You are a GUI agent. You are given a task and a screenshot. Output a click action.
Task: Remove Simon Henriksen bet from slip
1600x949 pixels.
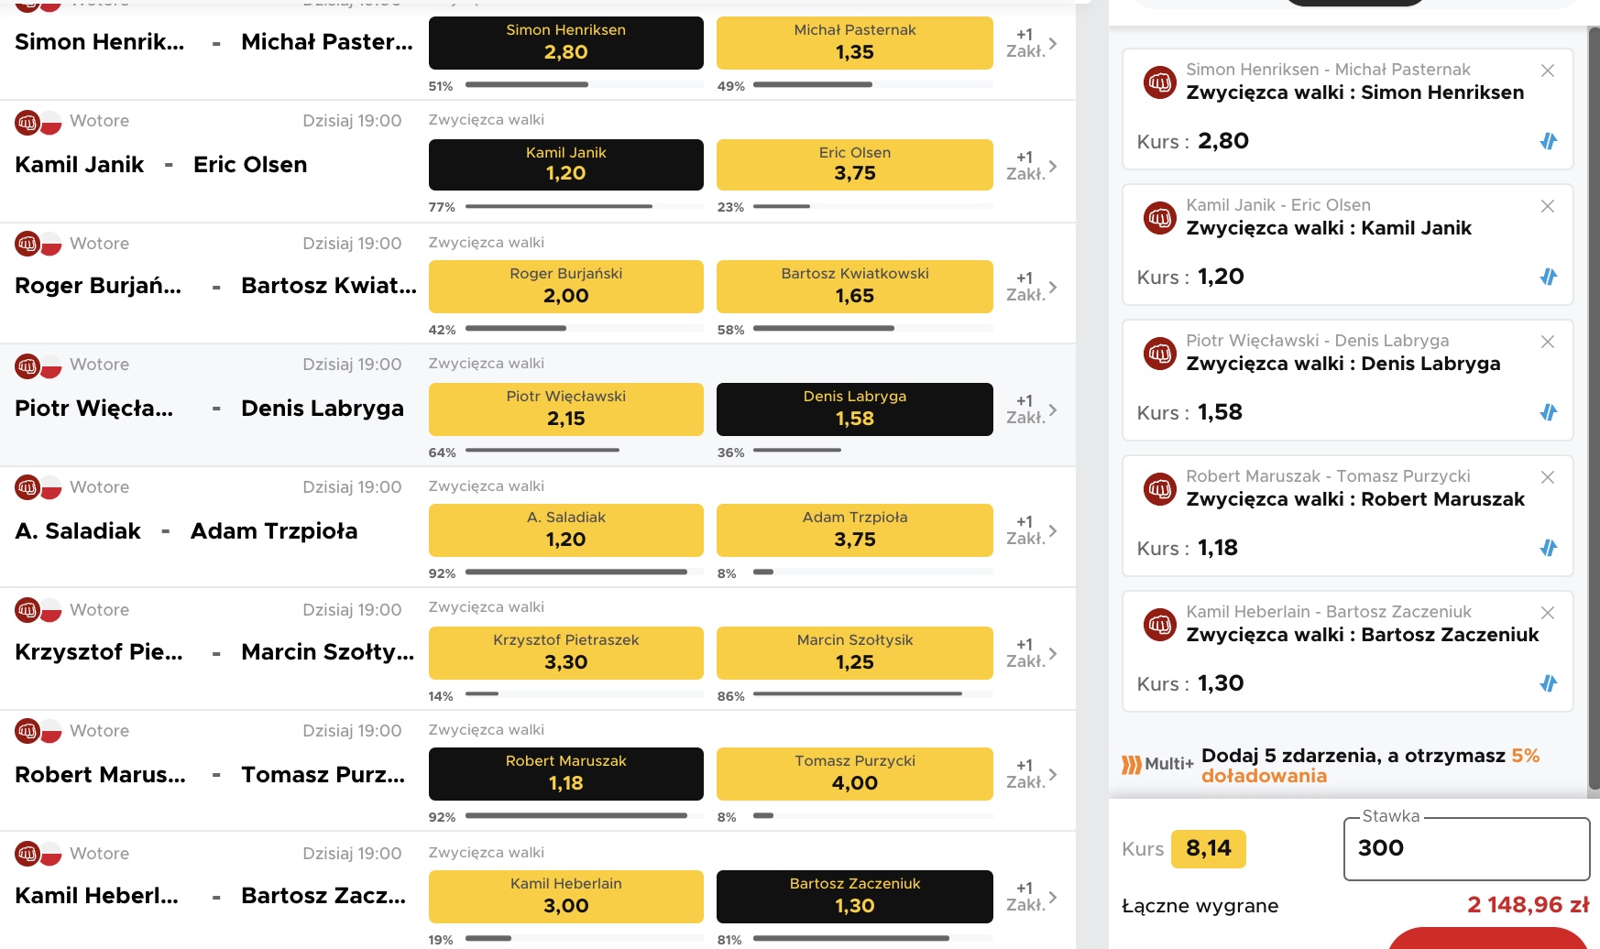tap(1548, 71)
